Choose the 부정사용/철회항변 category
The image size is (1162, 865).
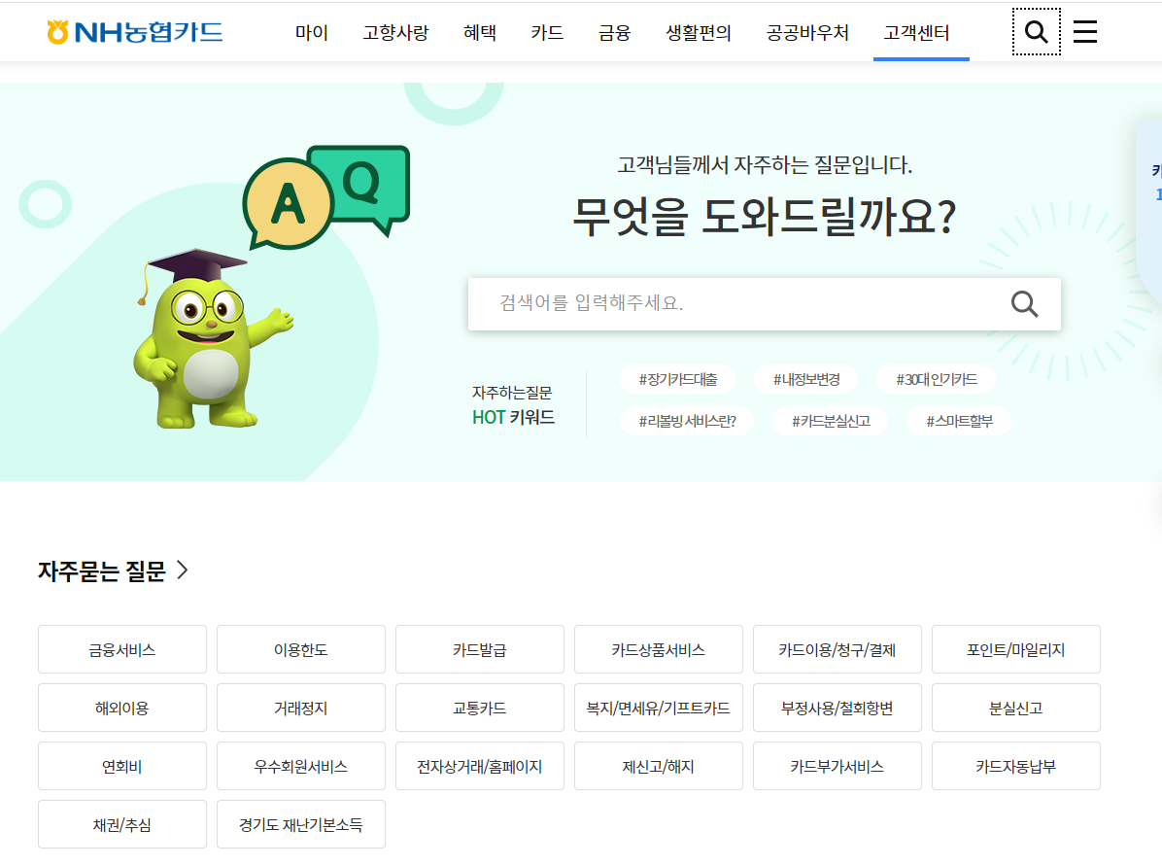click(x=837, y=708)
